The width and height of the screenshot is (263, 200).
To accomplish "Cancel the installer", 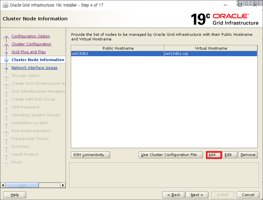I will tap(248, 195).
